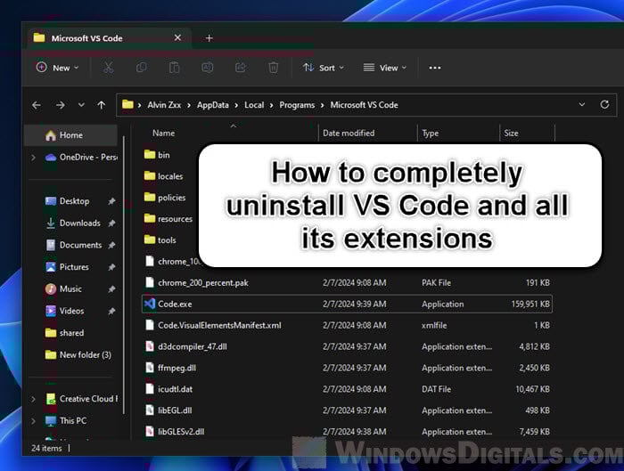Close the Microsoft VS Code tab
Image resolution: width=624 pixels, height=471 pixels.
(x=178, y=37)
